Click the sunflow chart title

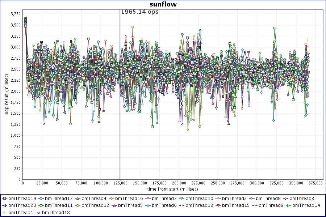click(x=163, y=4)
